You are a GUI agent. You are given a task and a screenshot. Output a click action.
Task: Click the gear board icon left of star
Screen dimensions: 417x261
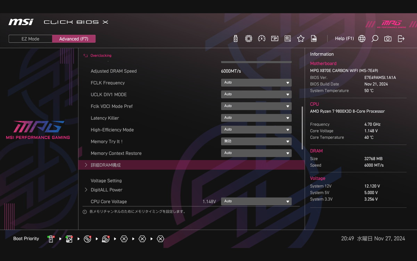[287, 39]
